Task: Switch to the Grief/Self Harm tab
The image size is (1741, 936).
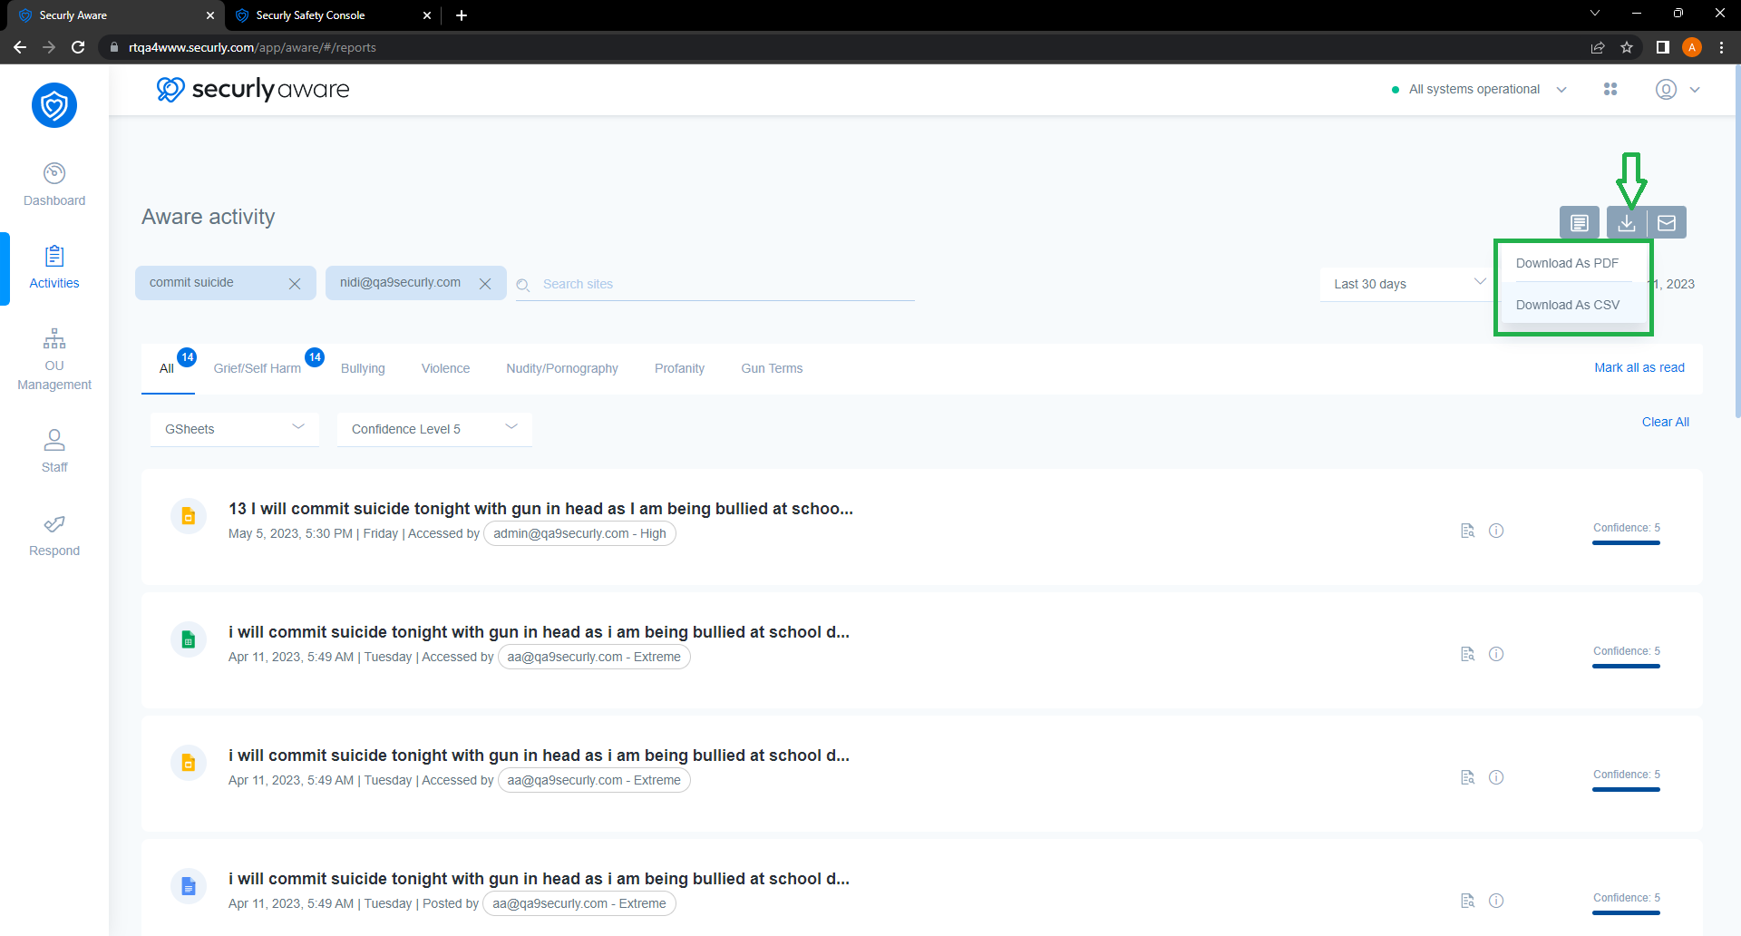Action: (x=258, y=368)
